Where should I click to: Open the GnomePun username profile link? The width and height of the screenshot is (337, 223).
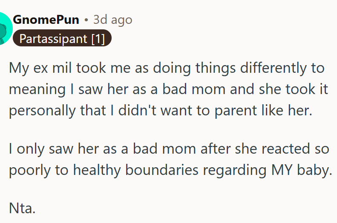(46, 20)
